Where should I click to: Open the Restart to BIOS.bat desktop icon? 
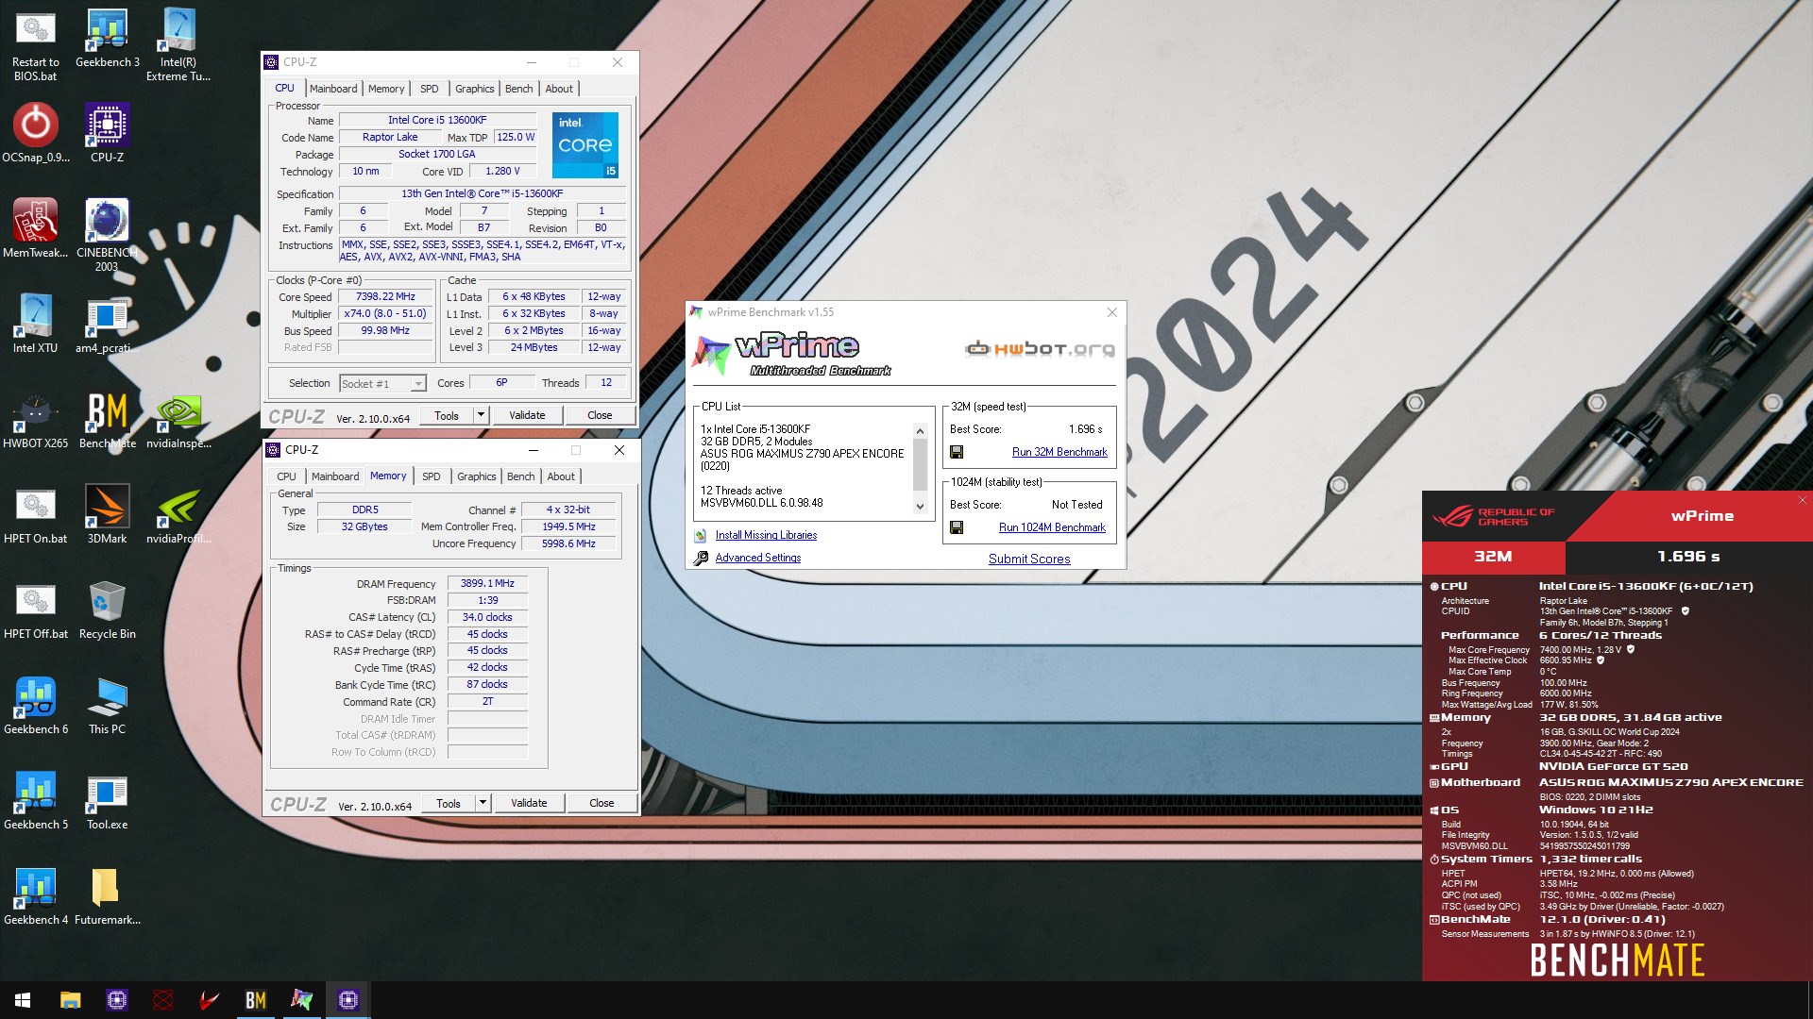(x=35, y=45)
